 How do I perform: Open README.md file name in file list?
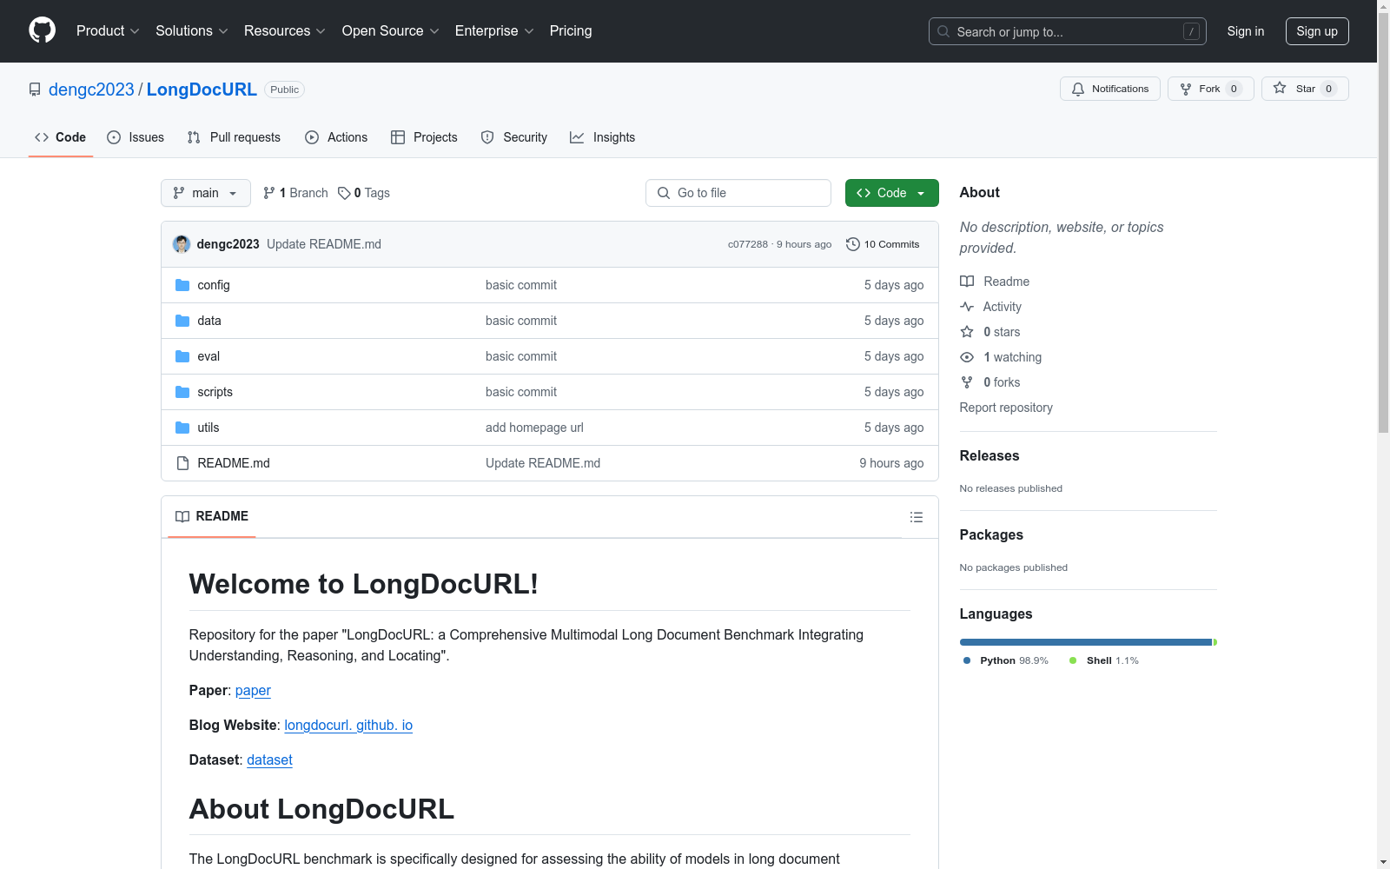point(234,463)
